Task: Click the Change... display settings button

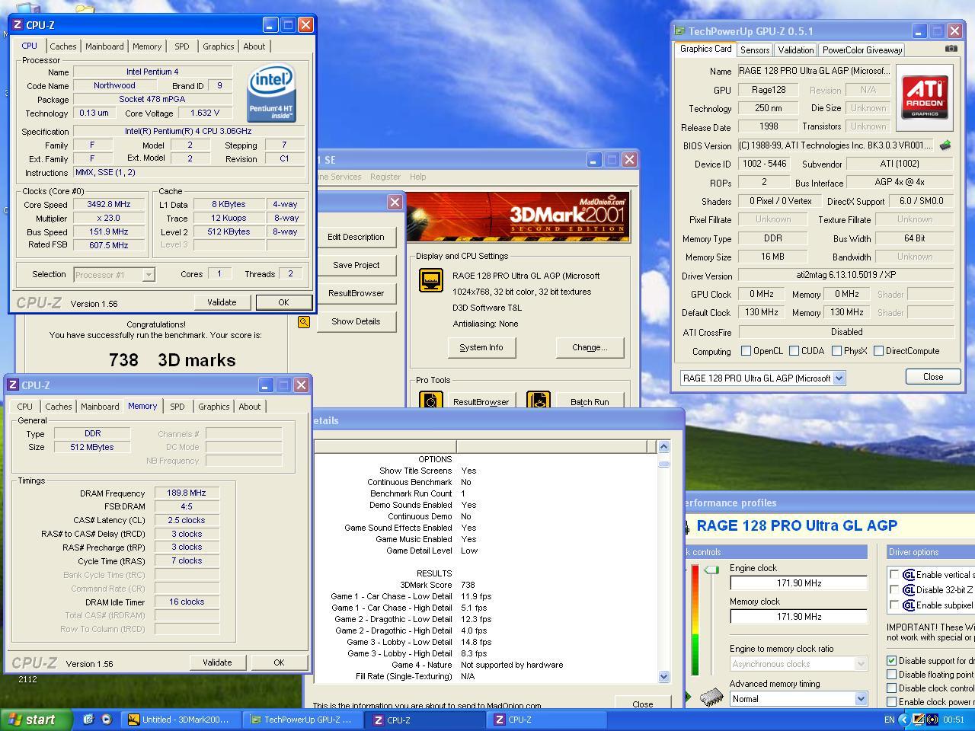Action: [590, 347]
